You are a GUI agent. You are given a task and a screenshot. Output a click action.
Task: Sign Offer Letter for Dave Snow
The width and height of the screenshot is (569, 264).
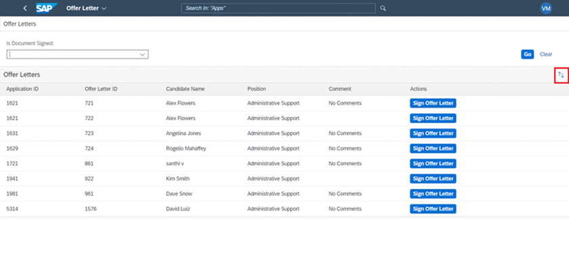coord(433,194)
